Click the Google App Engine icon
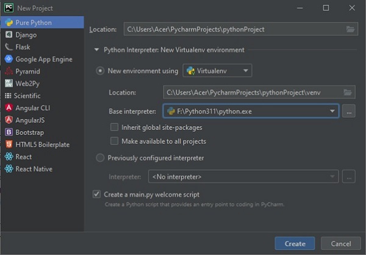The image size is (366, 255). click(x=9, y=59)
